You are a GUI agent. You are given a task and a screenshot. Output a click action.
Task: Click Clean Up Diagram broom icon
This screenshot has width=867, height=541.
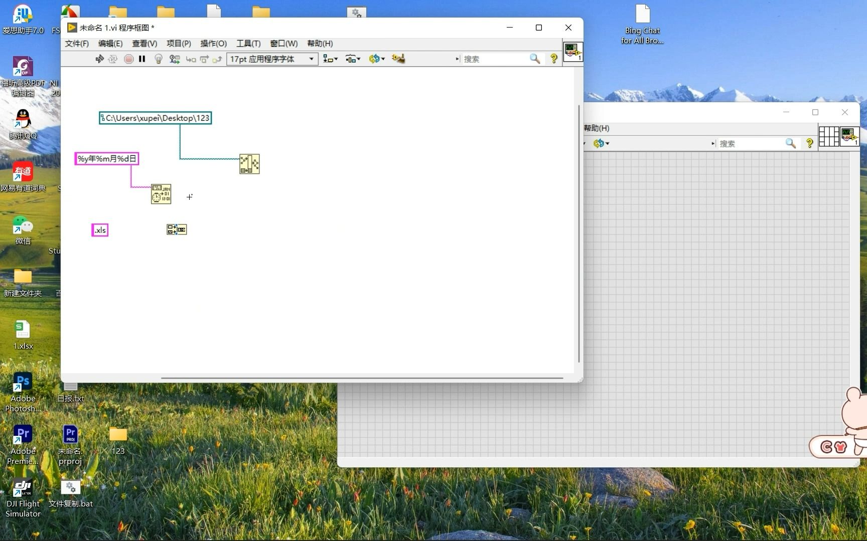click(x=399, y=59)
